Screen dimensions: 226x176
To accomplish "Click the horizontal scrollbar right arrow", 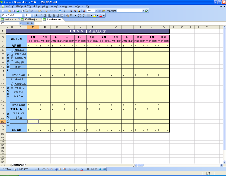I will tap(222, 165).
